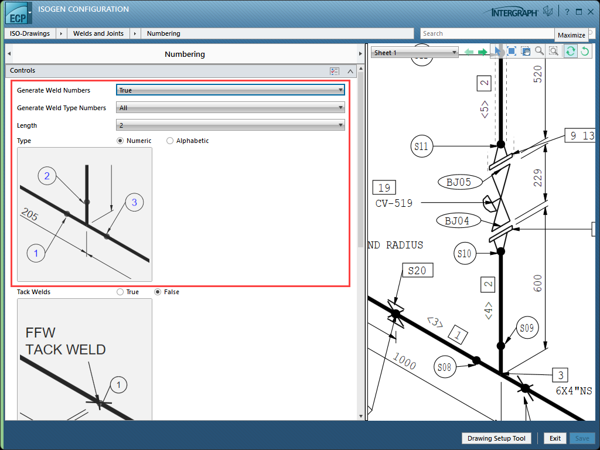
Task: Select the pointer tool in drawing toolbar
Action: tap(498, 52)
